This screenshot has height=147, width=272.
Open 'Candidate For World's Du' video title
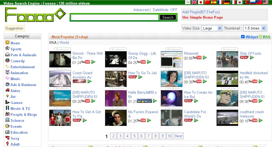pyautogui.click(x=195, y=114)
